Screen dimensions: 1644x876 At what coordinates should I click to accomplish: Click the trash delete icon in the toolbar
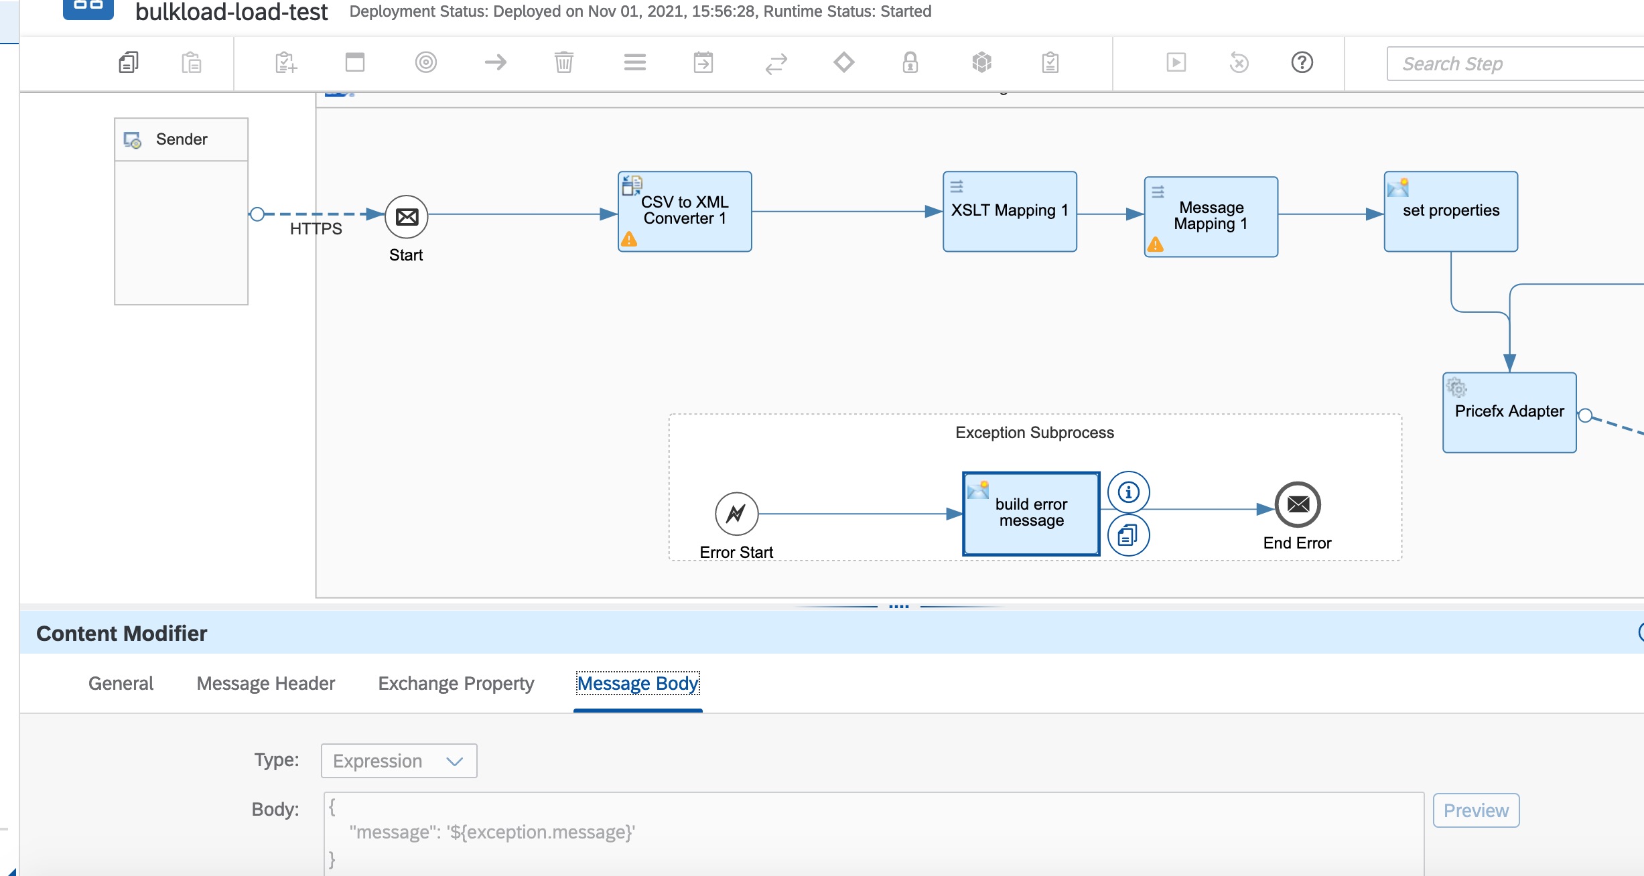[564, 63]
